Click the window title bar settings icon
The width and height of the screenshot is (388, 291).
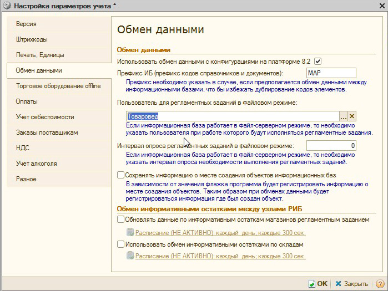coord(6,6)
